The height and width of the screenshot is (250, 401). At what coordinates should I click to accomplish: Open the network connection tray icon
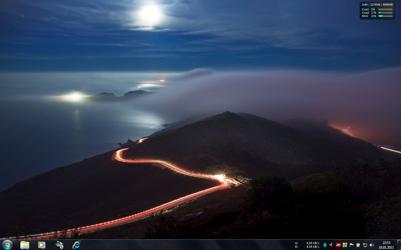[365, 245]
